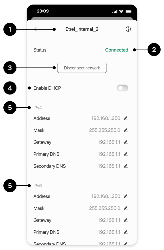The height and width of the screenshot is (250, 164).
Task: Tap the battery icon in status bar
Action: click(x=129, y=11)
